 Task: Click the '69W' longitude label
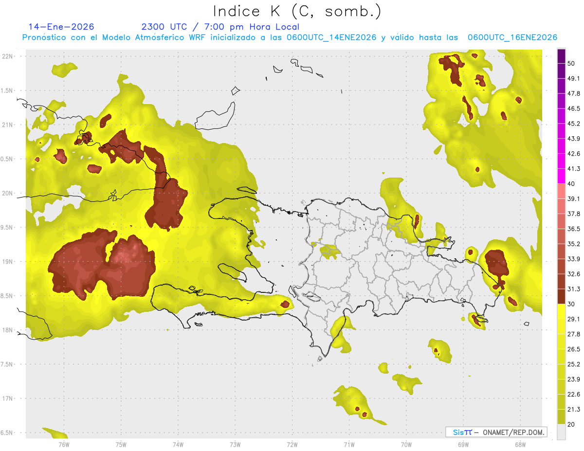pyautogui.click(x=463, y=444)
